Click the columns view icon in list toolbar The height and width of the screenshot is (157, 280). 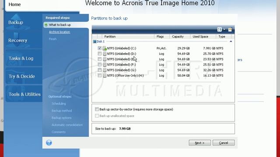point(220,30)
